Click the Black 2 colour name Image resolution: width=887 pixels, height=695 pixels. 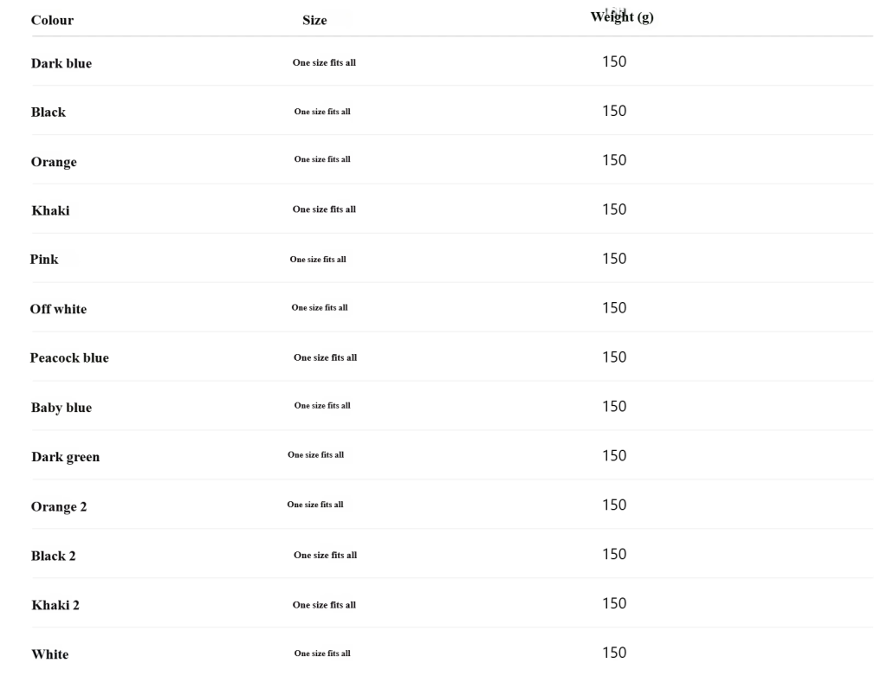tap(53, 556)
